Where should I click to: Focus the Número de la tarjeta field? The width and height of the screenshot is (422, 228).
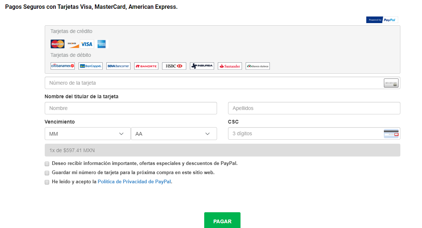pos(223,83)
